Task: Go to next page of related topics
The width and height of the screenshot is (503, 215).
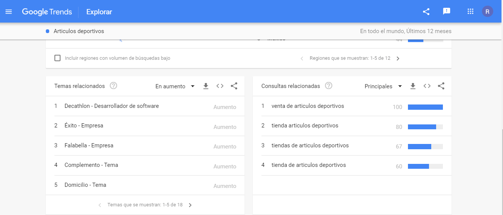Action: click(190, 205)
